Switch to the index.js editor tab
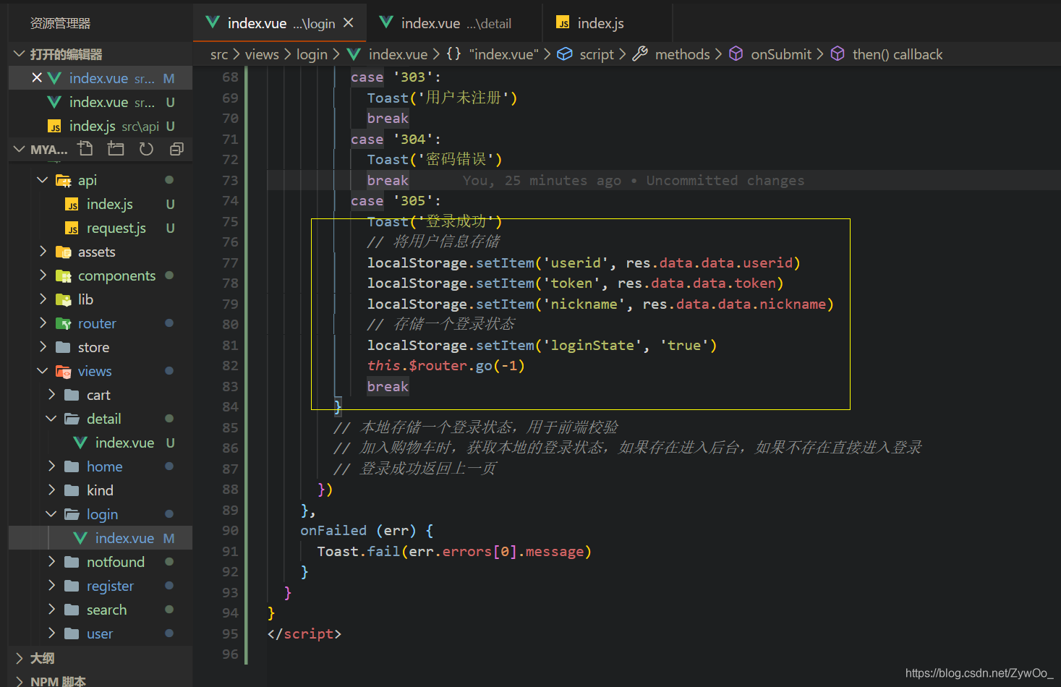 608,23
